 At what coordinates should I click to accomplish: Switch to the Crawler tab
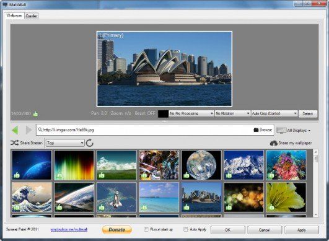click(x=32, y=16)
